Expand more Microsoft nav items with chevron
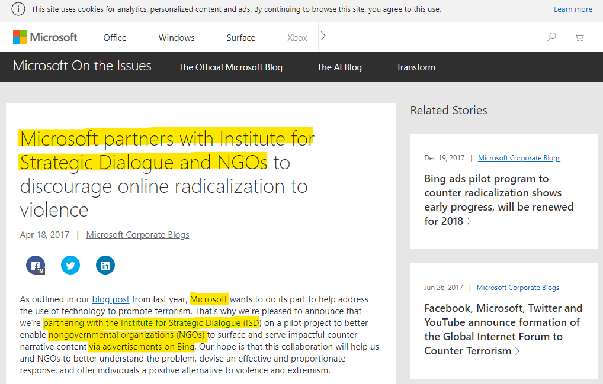This screenshot has height=384, width=603. [x=323, y=36]
